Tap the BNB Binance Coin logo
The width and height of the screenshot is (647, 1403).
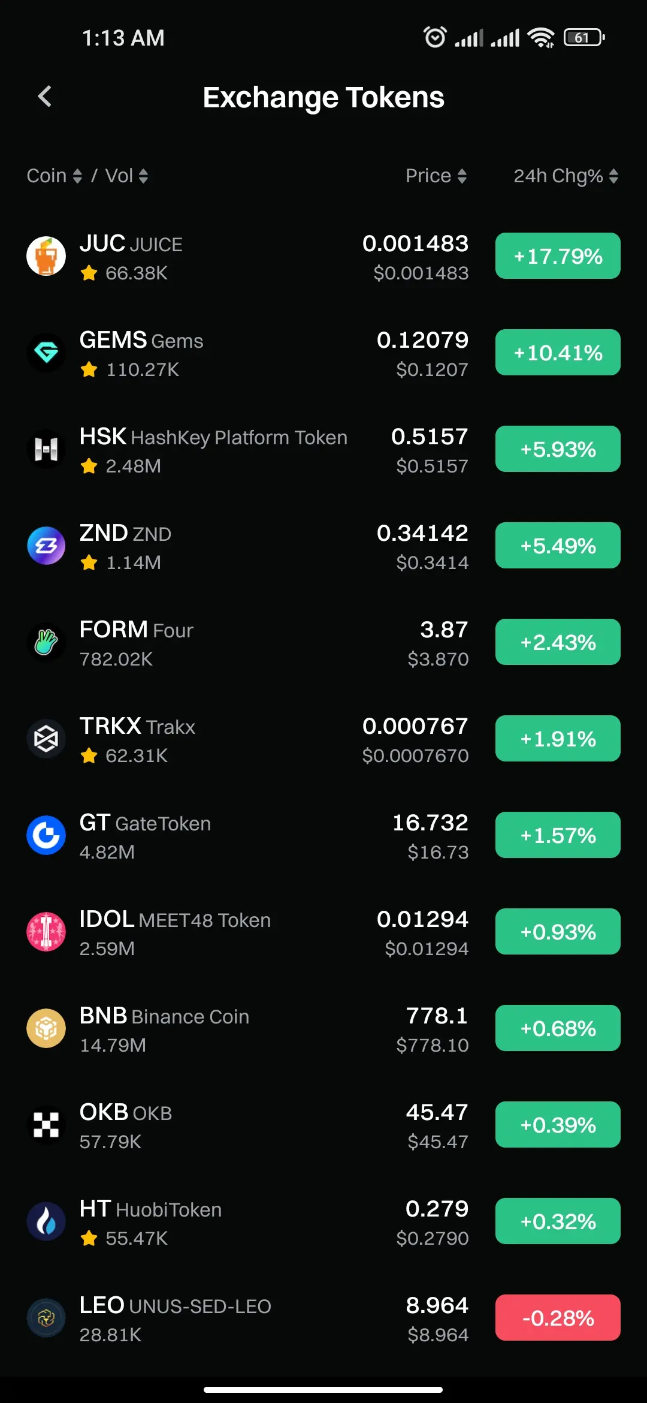[x=46, y=1028]
